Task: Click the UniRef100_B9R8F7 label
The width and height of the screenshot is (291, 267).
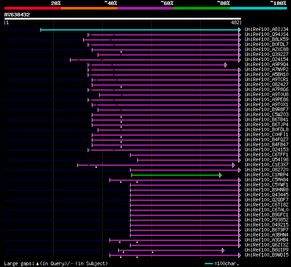Action: (266, 110)
